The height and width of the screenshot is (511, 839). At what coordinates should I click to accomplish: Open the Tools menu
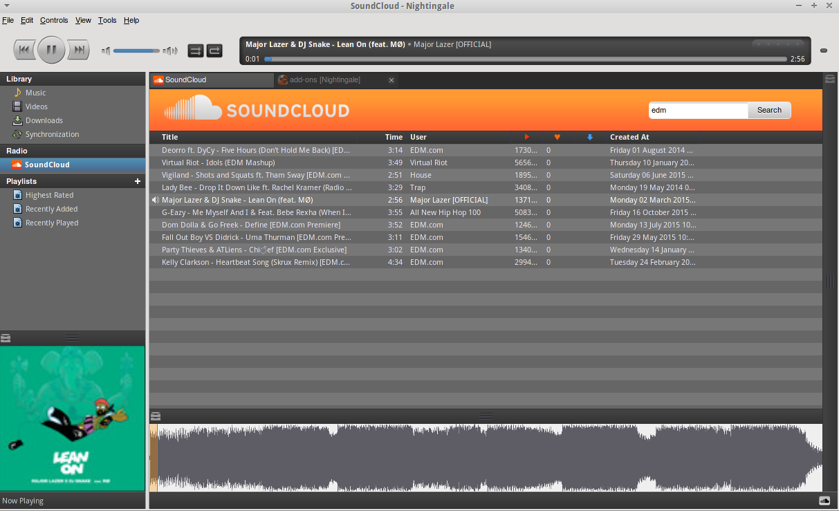coord(107,20)
